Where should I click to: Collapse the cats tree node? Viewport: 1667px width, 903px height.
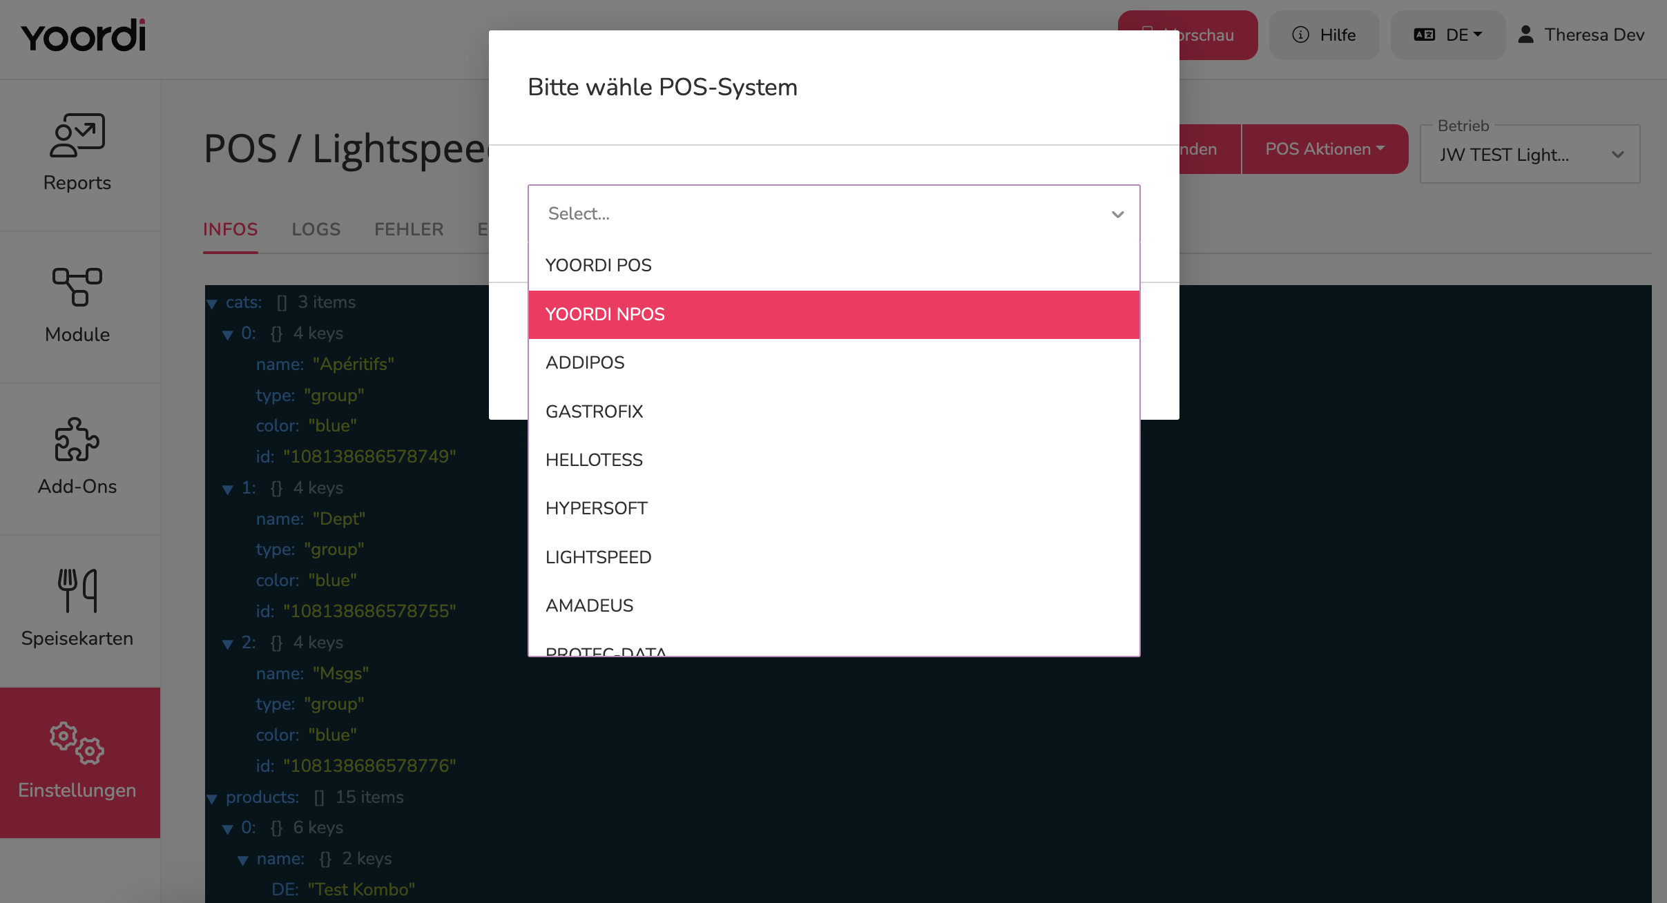[x=212, y=304]
